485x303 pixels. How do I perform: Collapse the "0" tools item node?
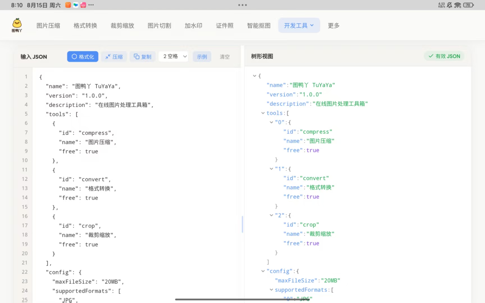click(271, 122)
